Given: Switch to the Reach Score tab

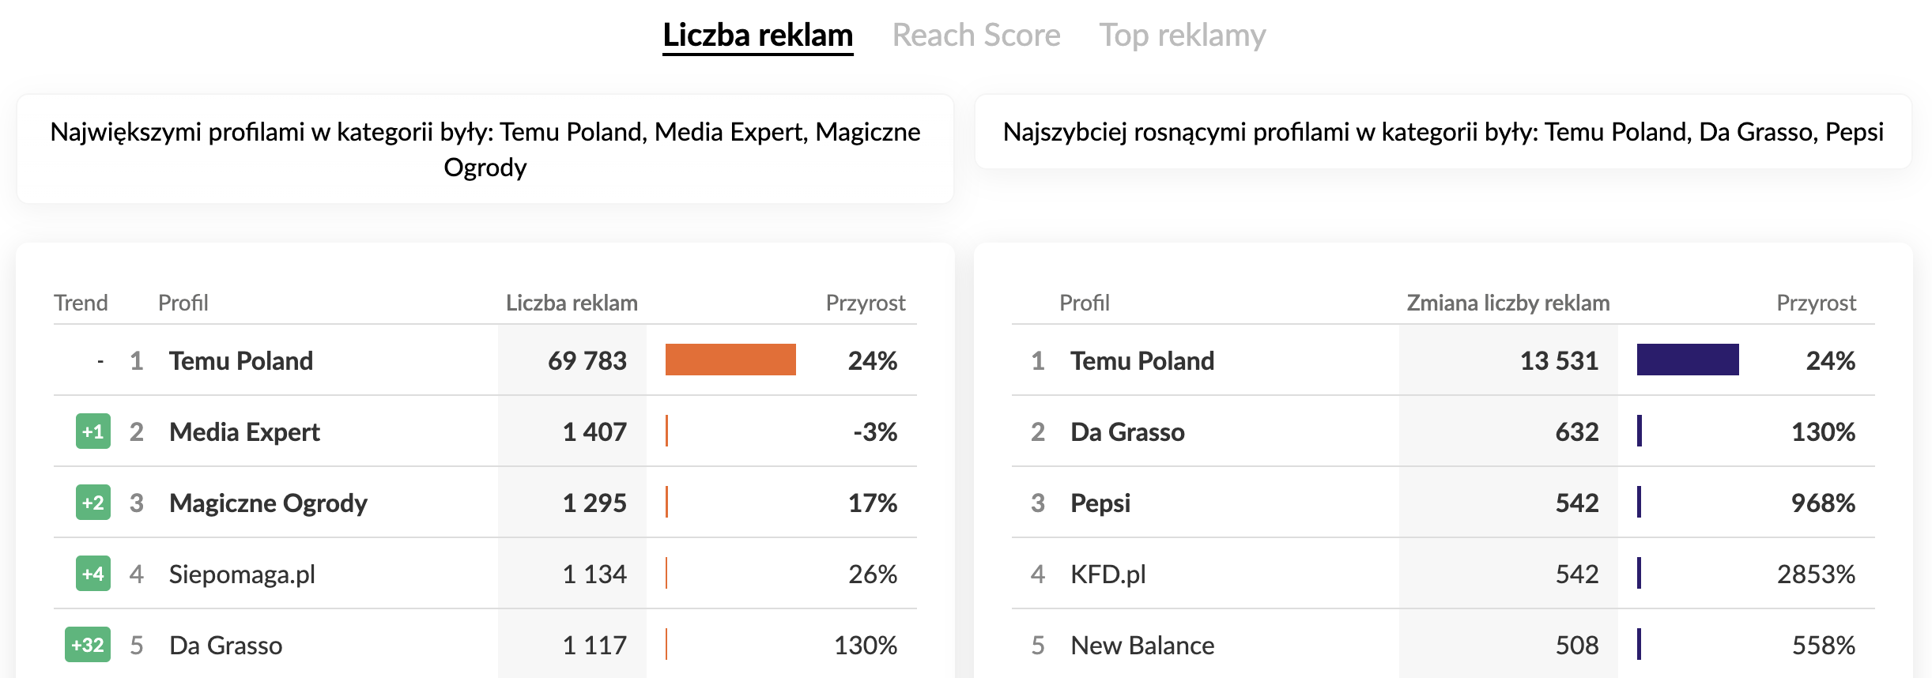Looking at the screenshot, I should [976, 34].
